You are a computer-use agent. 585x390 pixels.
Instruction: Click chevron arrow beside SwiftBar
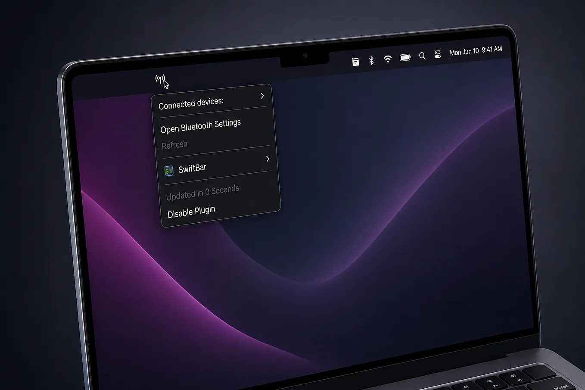268,159
